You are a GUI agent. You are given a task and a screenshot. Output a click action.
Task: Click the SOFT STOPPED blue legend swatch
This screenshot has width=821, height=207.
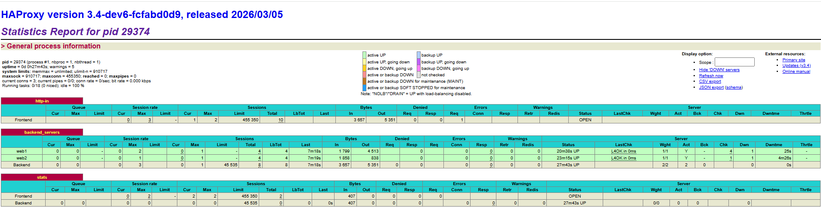coord(364,87)
